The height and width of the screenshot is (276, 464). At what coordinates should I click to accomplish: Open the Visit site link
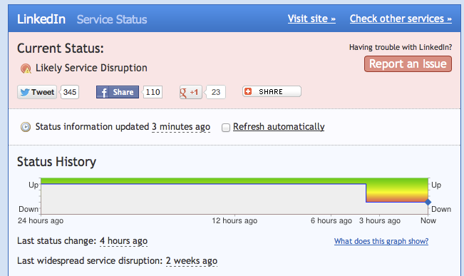click(311, 19)
